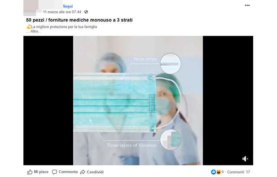The image size is (277, 177).
Task: Share the post with Condividi
Action: (x=92, y=172)
